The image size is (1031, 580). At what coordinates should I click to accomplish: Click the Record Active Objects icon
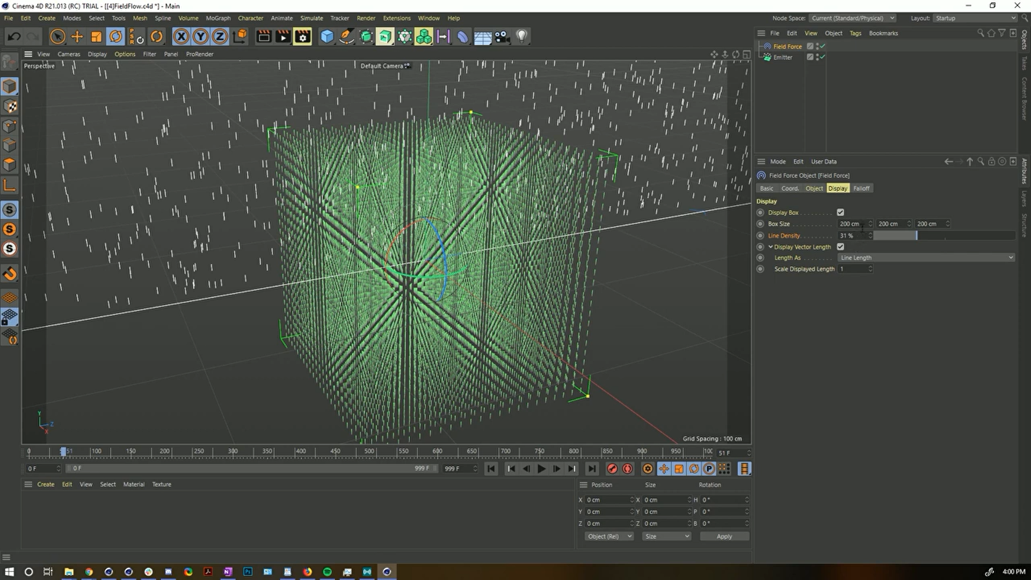click(x=612, y=468)
